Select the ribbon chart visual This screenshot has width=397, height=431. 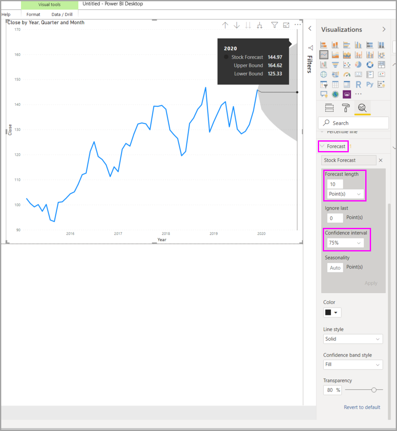coord(381,54)
